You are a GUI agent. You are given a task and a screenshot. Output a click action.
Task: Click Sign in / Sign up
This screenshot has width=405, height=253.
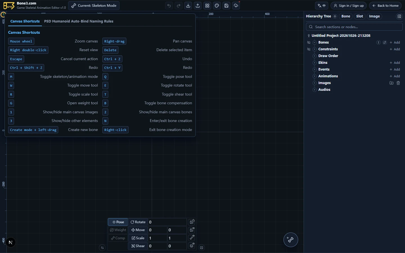(349, 6)
